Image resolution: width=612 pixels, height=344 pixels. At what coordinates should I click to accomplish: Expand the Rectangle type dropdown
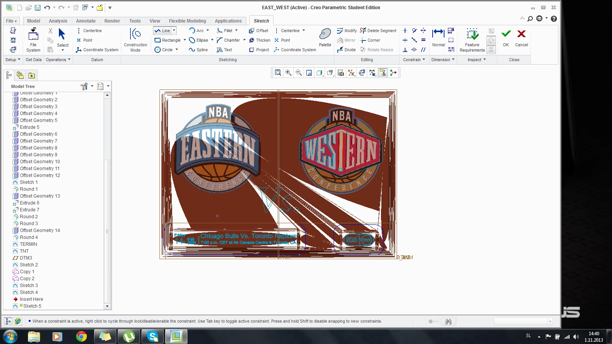click(185, 40)
